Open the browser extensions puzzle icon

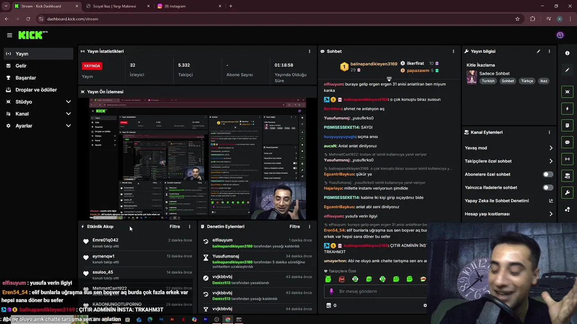point(533,19)
